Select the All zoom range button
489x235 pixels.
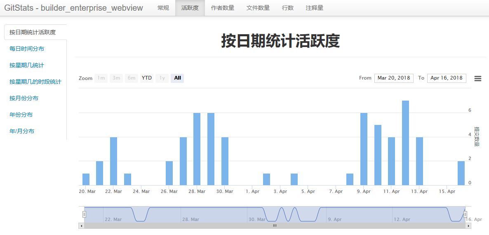177,78
